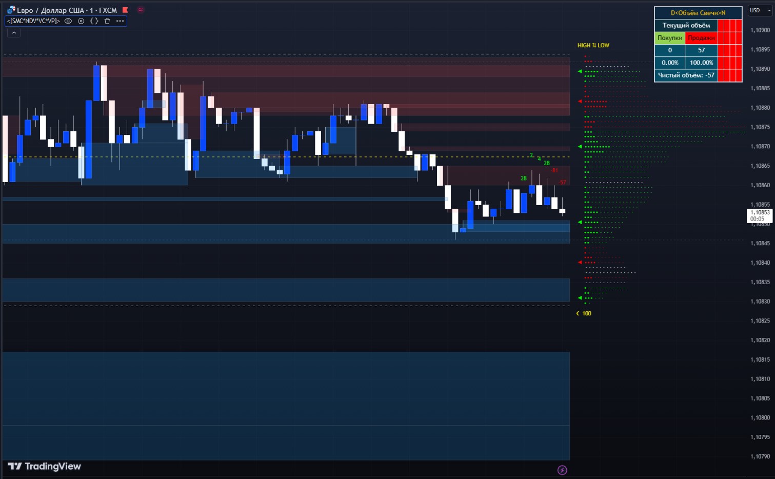
Task: Click the SMC*NDV*VC*VP indicator name
Action: [34, 21]
